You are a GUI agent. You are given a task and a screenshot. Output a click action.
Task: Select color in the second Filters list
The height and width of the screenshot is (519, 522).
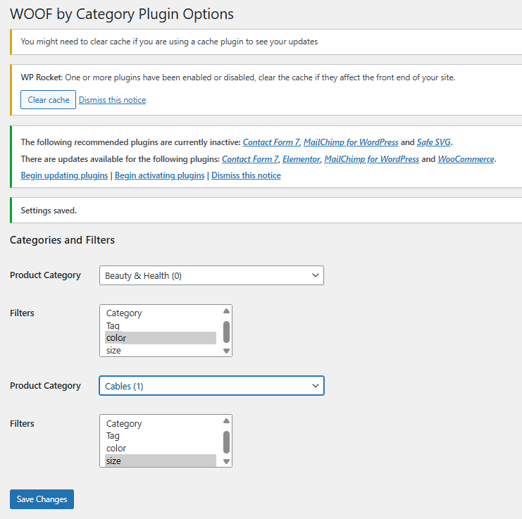116,448
